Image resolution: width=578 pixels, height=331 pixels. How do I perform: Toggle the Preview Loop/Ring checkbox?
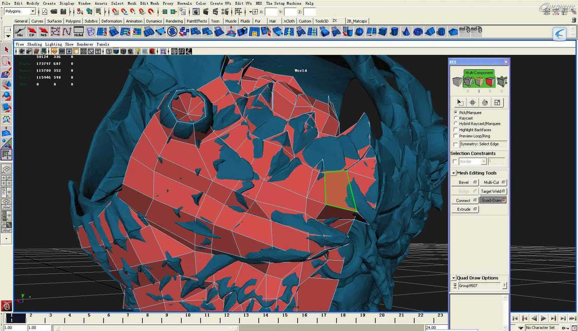[x=456, y=136]
